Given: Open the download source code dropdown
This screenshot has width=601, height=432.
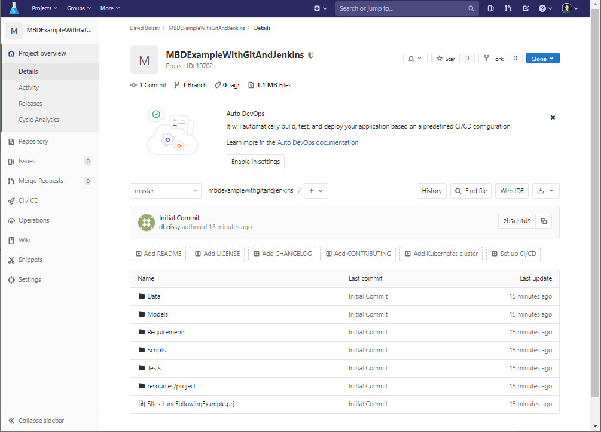Looking at the screenshot, I should (544, 191).
